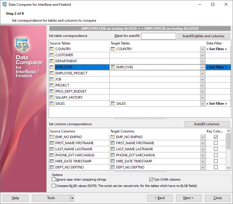Click the PHONE_EXT target column icon
The height and width of the screenshot is (204, 233).
point(113,155)
